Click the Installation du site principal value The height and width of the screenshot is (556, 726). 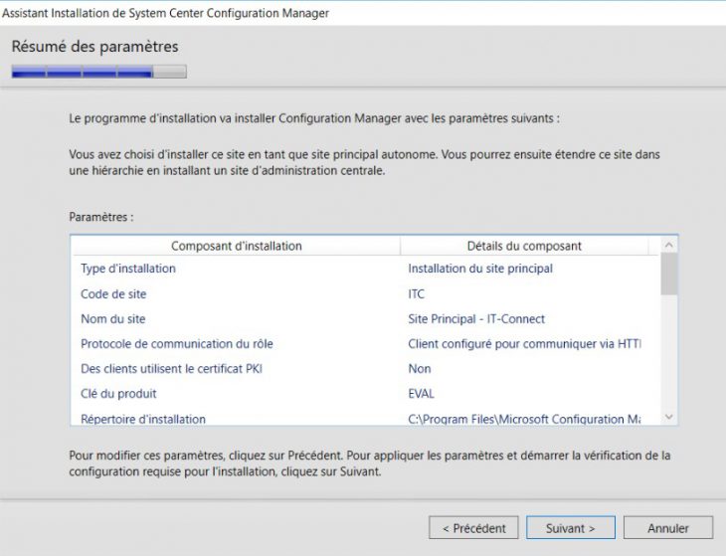click(480, 269)
